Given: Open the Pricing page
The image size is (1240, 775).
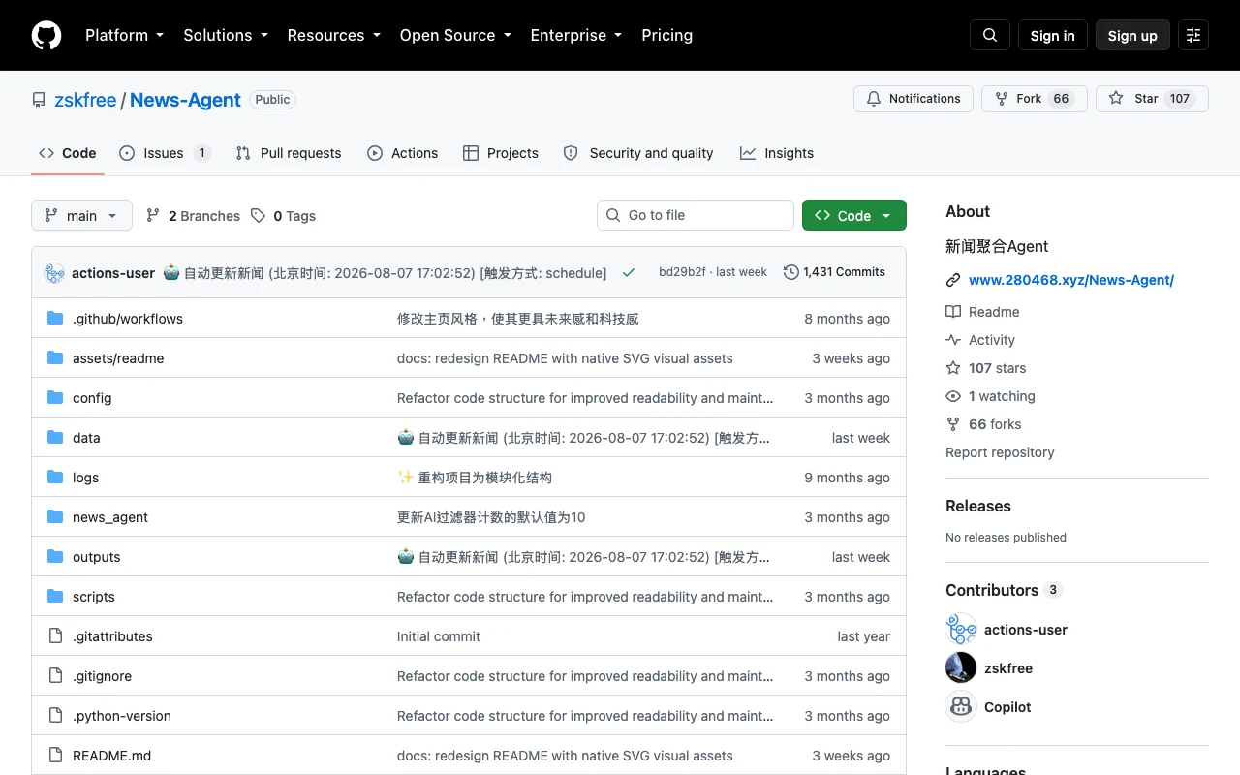Looking at the screenshot, I should pyautogui.click(x=667, y=35).
